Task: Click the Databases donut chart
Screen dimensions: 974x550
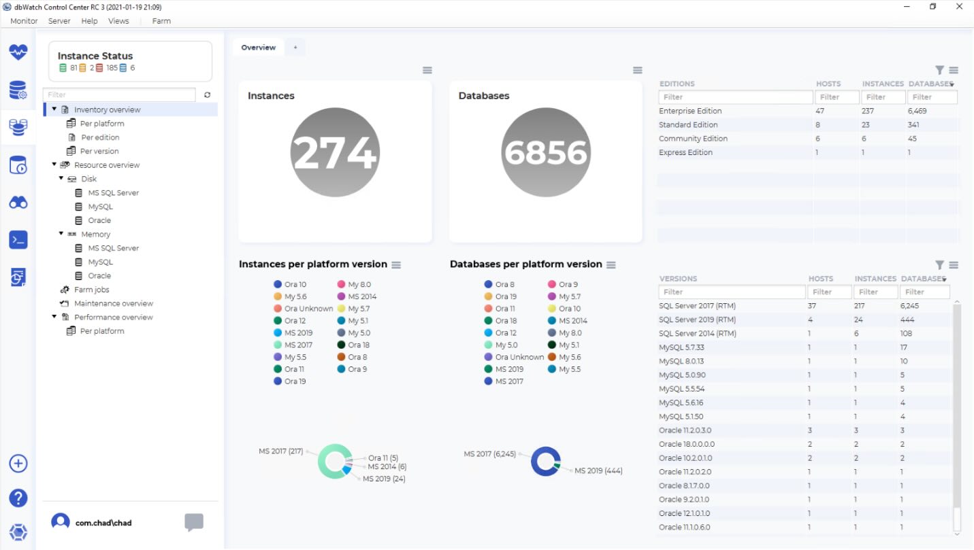Action: (546, 461)
